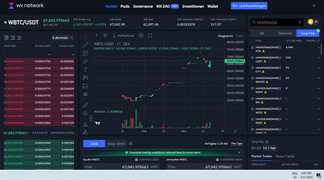Clear the nAAAGlobal search field
The image size is (324, 180).
(300, 22)
